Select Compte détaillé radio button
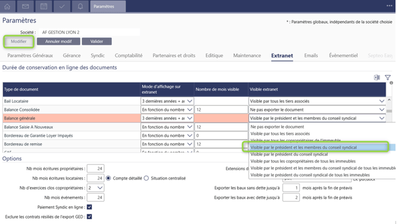The image size is (397, 224). [108, 178]
